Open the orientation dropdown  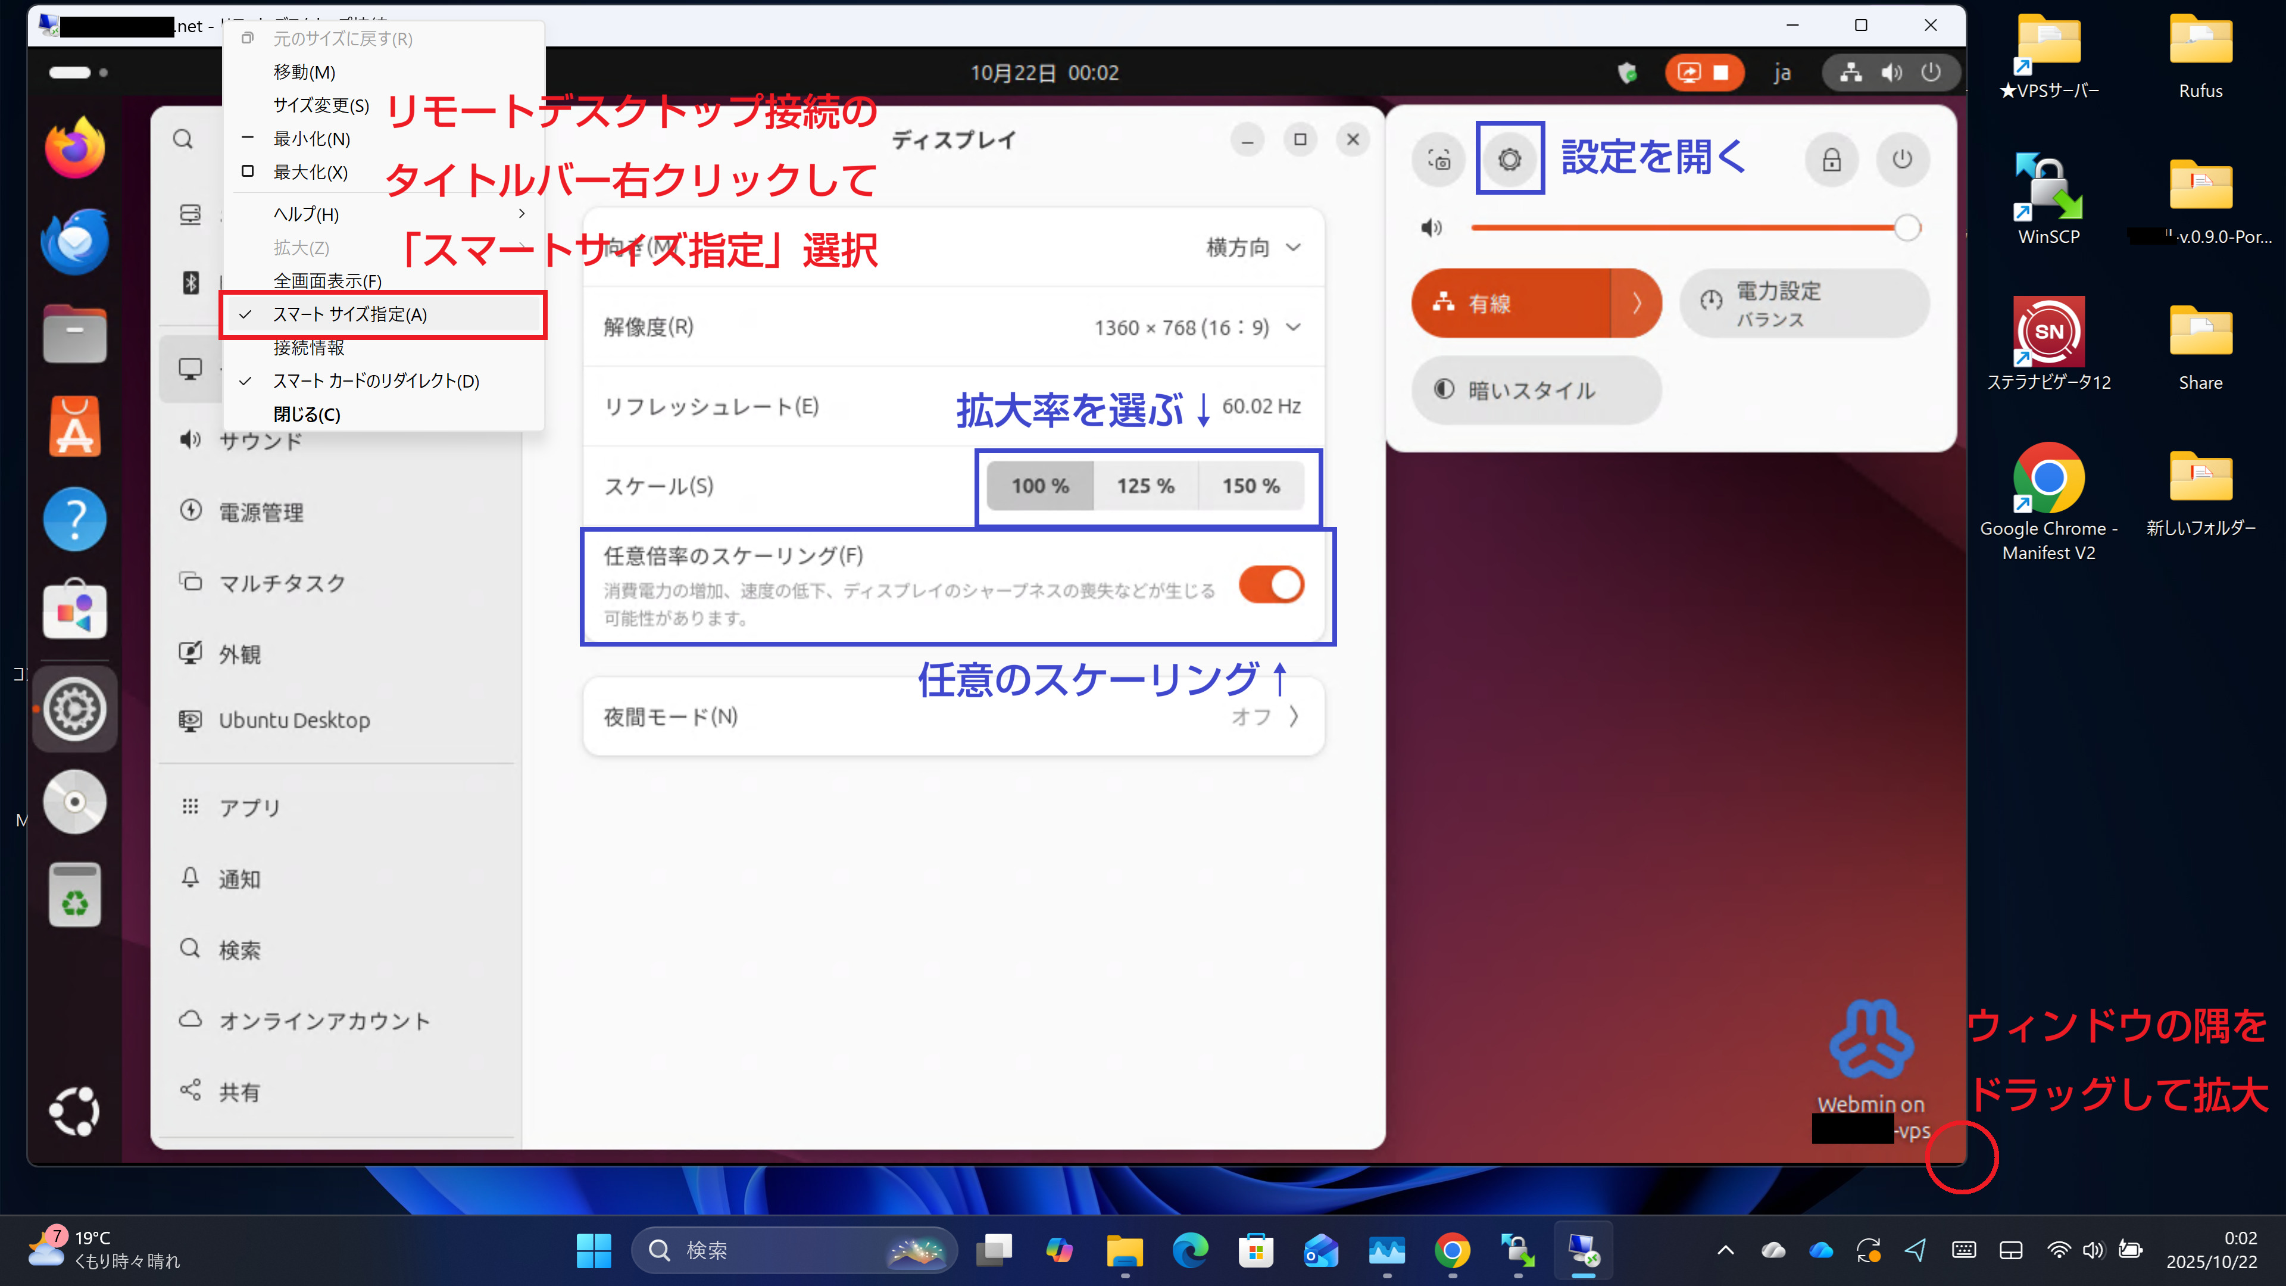[1252, 248]
